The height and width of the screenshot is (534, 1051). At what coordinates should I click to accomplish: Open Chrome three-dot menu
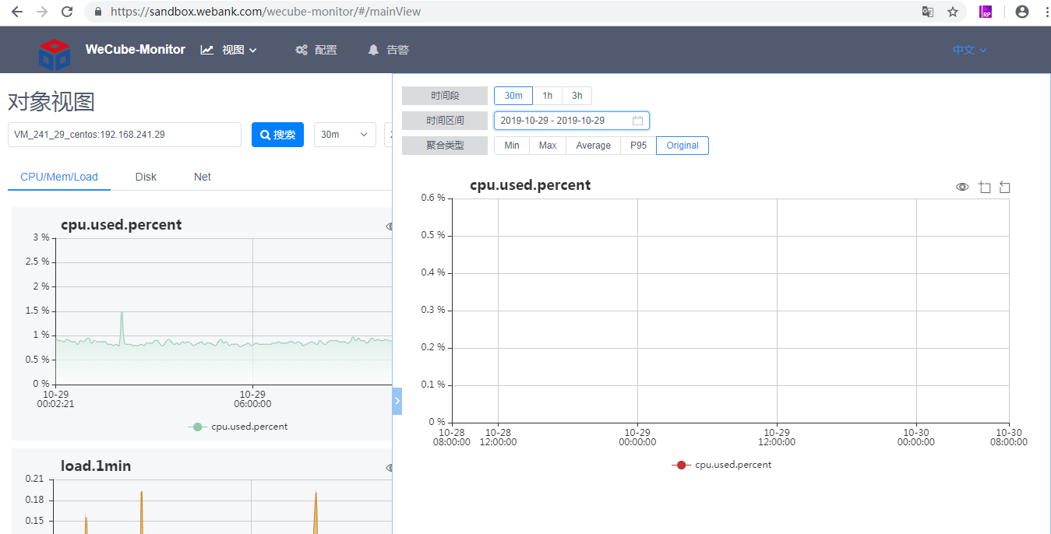(x=1046, y=12)
